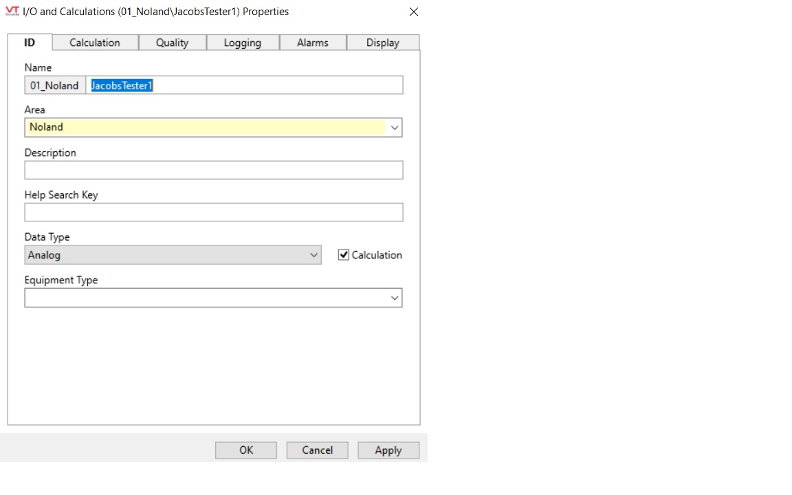
Task: Select the Logging tab
Action: click(243, 43)
